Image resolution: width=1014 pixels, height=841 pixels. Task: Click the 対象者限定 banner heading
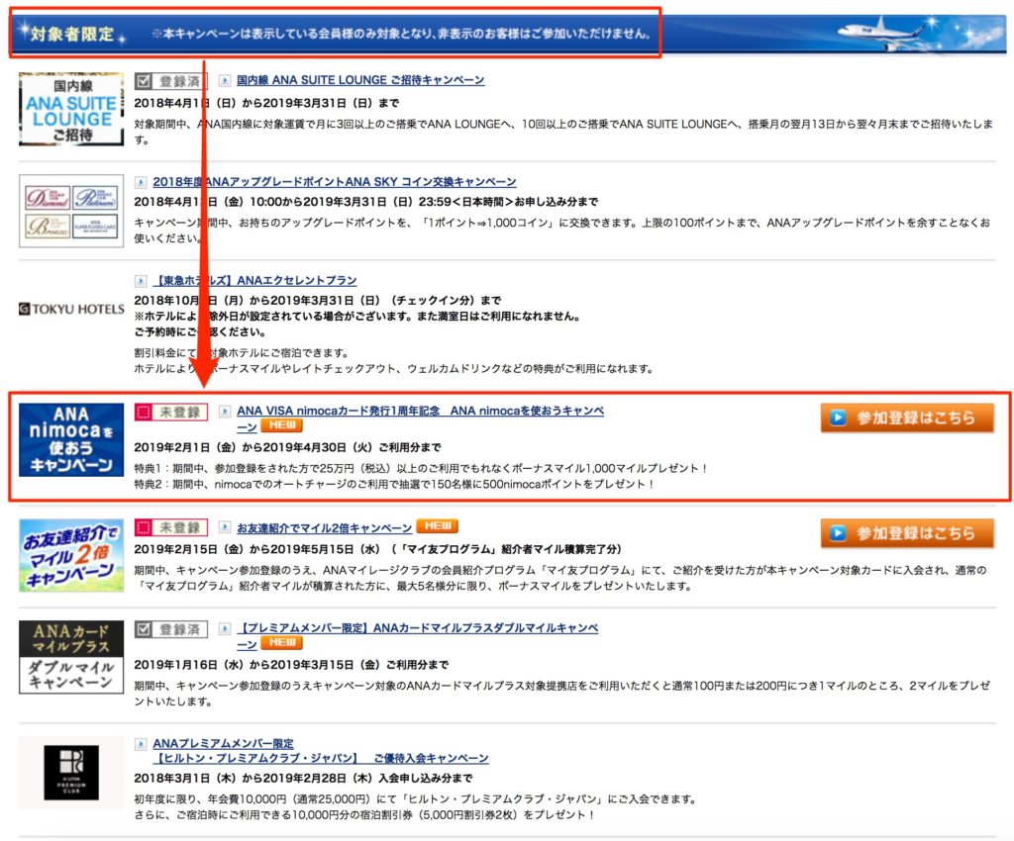(x=71, y=34)
